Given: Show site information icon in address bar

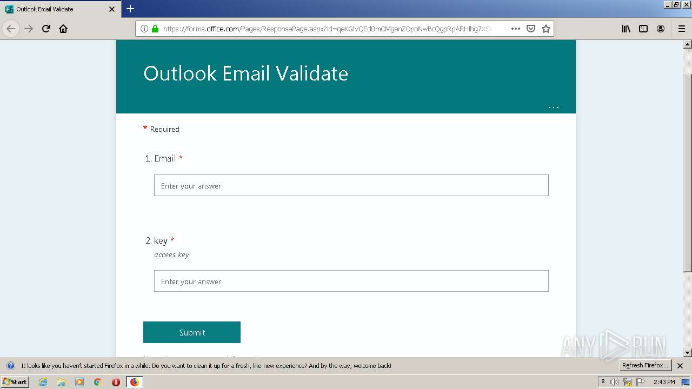Looking at the screenshot, I should pos(144,29).
